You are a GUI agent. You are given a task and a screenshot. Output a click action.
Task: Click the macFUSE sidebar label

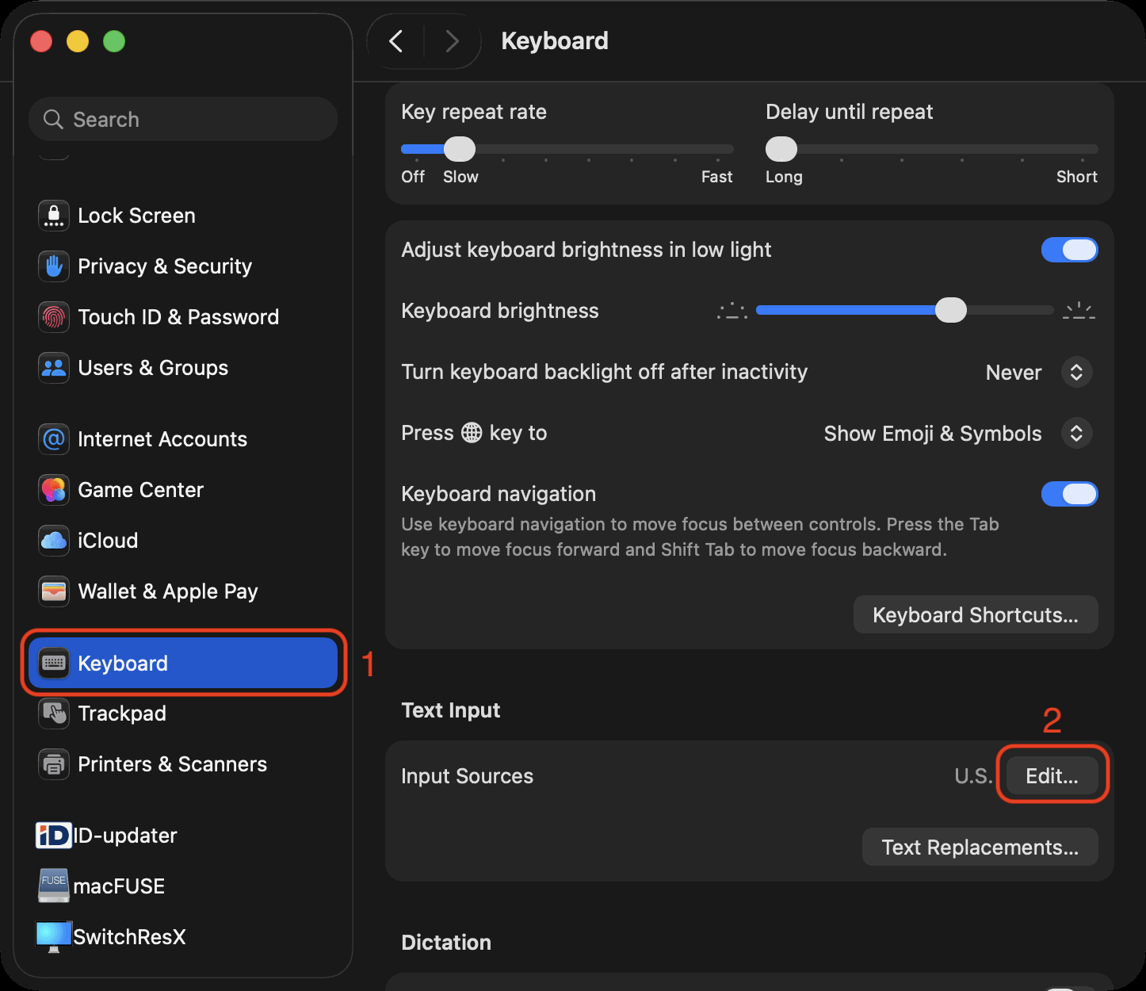tap(119, 886)
